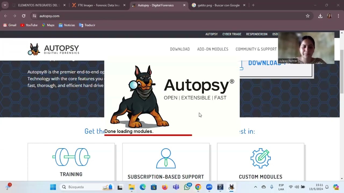Open Chrome's three-dot menu
Image resolution: width=344 pixels, height=193 pixels.
338,16
